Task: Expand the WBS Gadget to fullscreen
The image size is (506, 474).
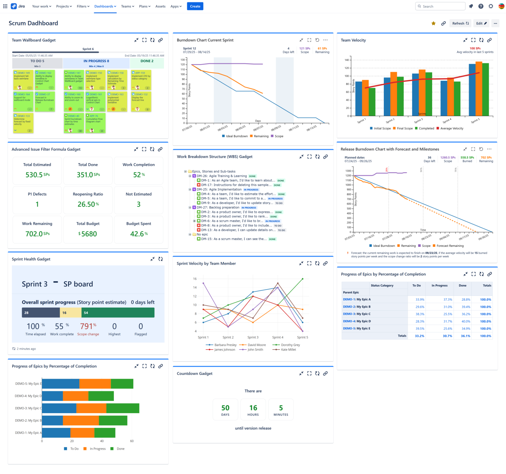Action: pos(309,157)
